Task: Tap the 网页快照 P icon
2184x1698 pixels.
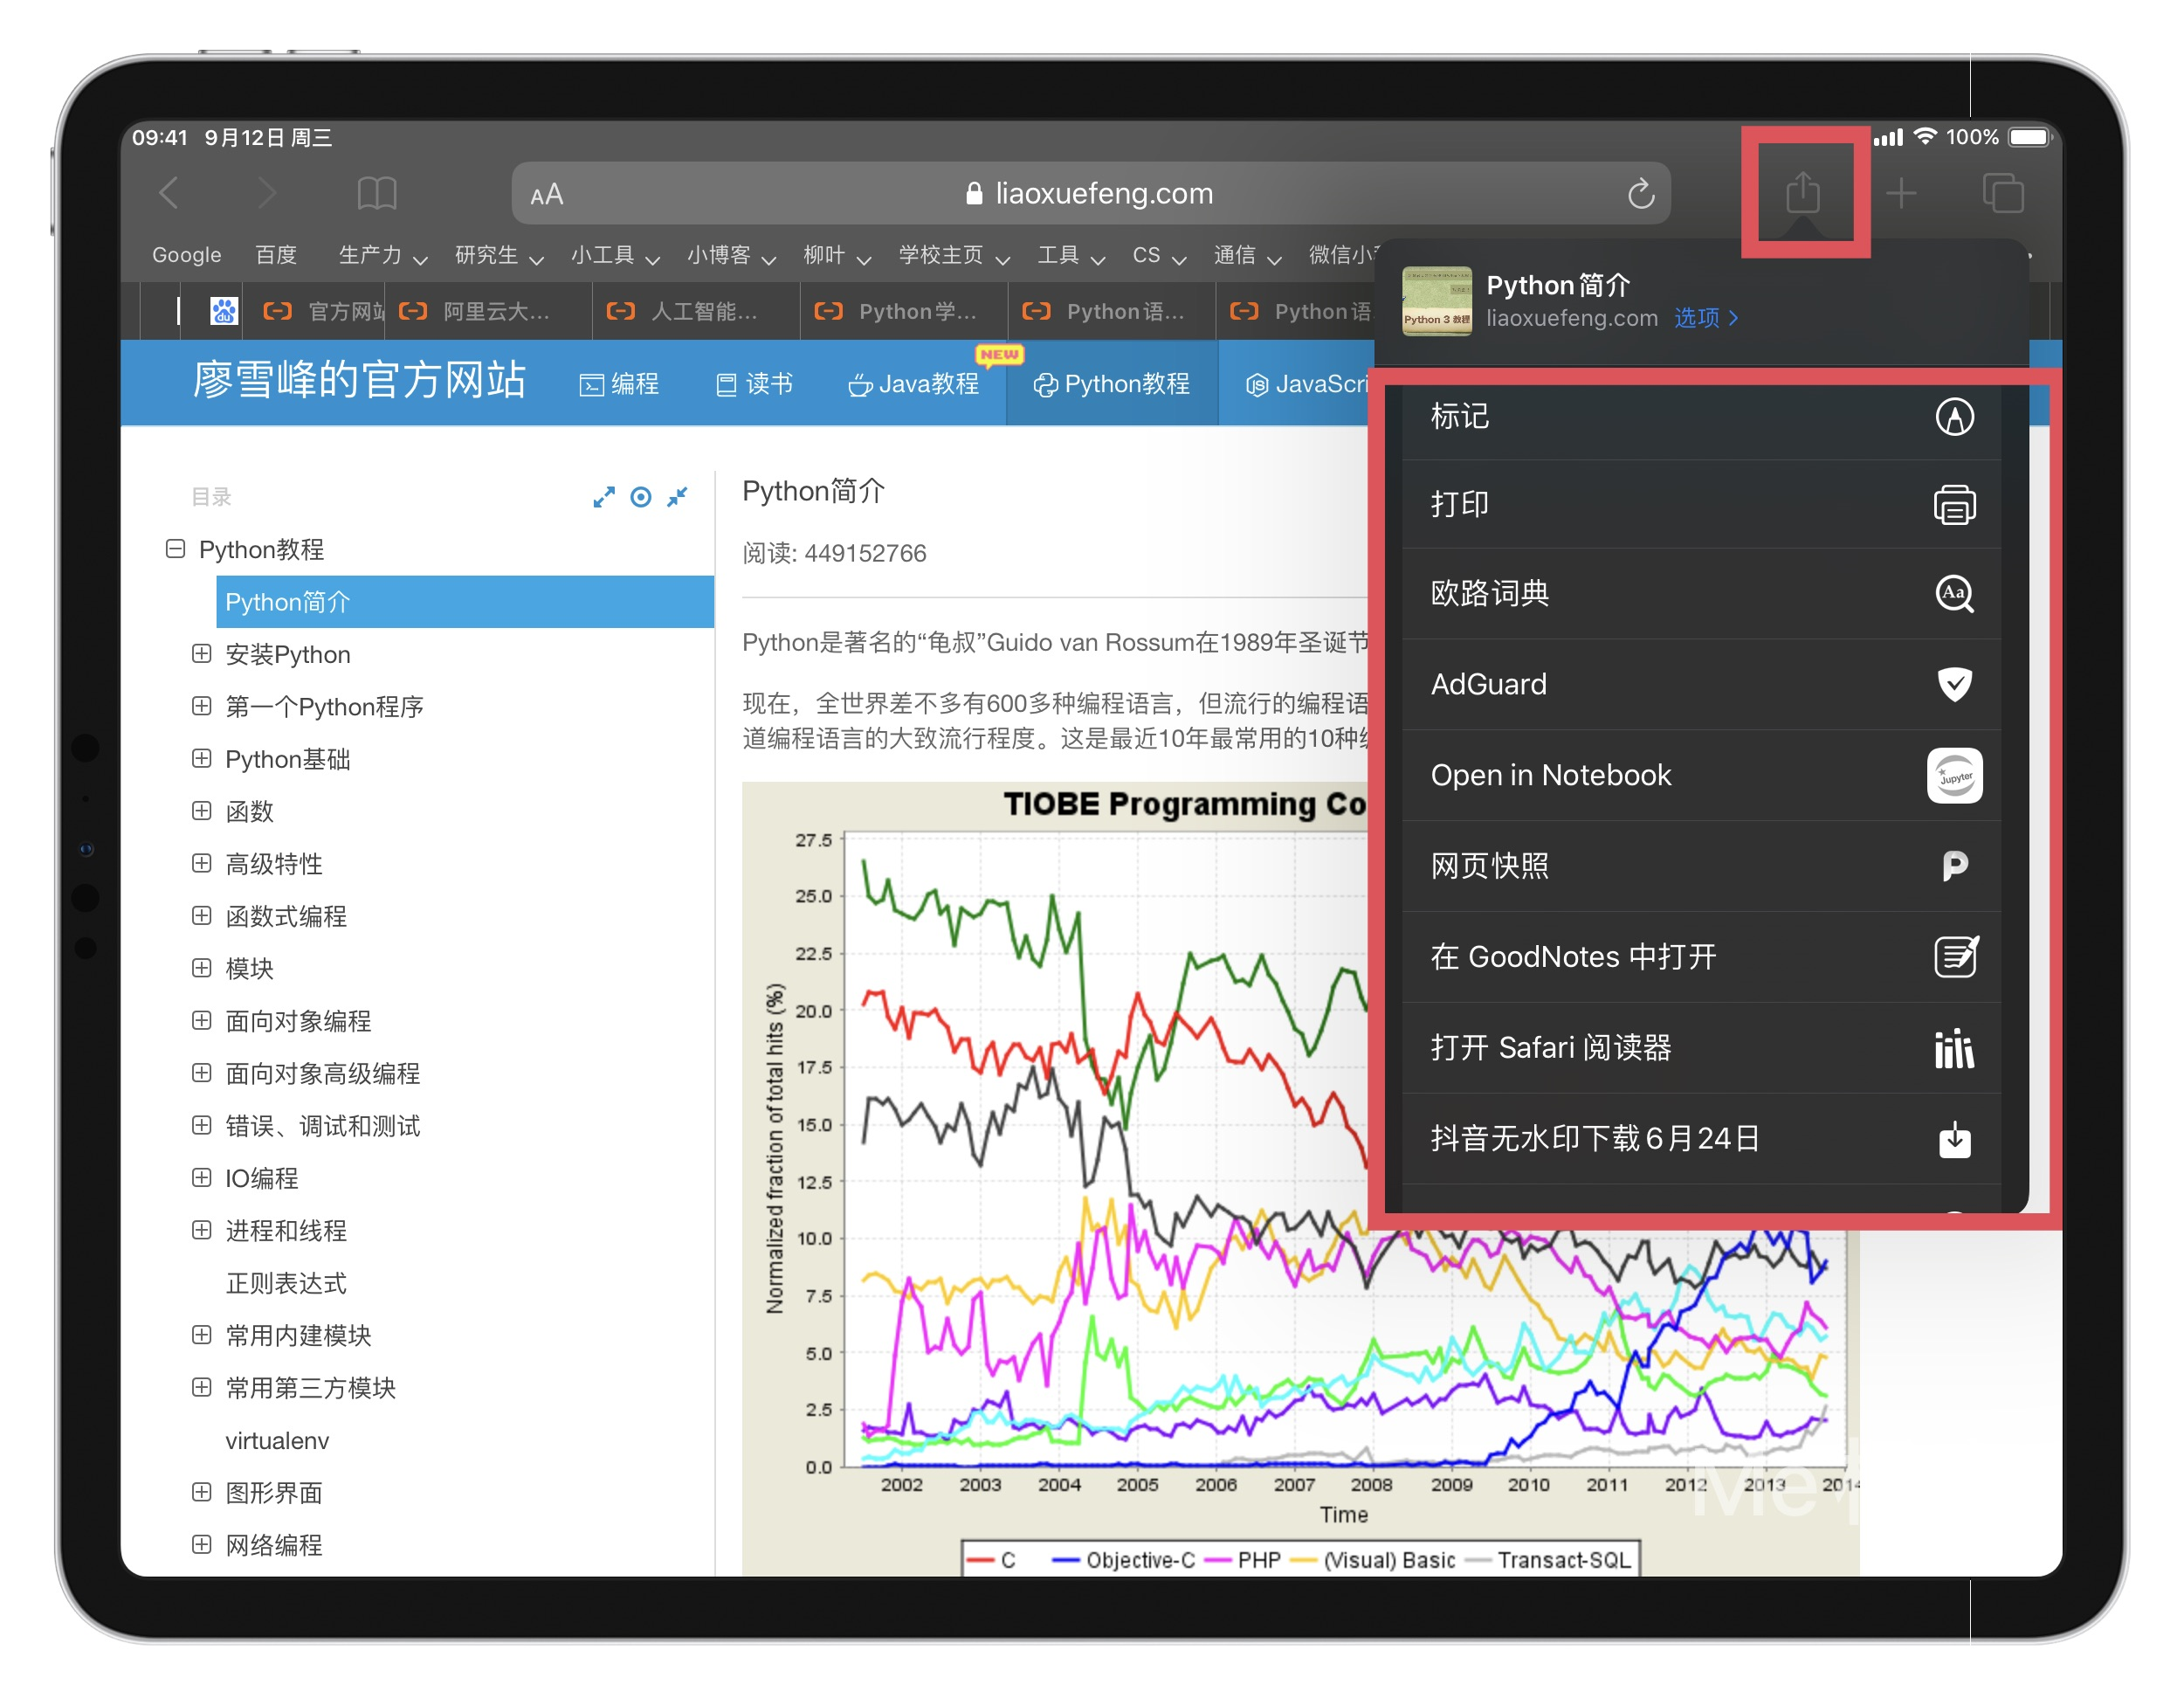Action: click(1954, 866)
